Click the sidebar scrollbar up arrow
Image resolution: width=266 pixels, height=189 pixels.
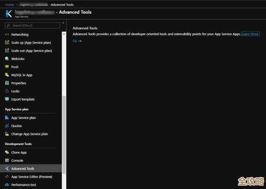point(64,34)
